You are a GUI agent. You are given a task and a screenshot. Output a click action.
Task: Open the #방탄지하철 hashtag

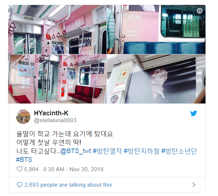(141, 151)
